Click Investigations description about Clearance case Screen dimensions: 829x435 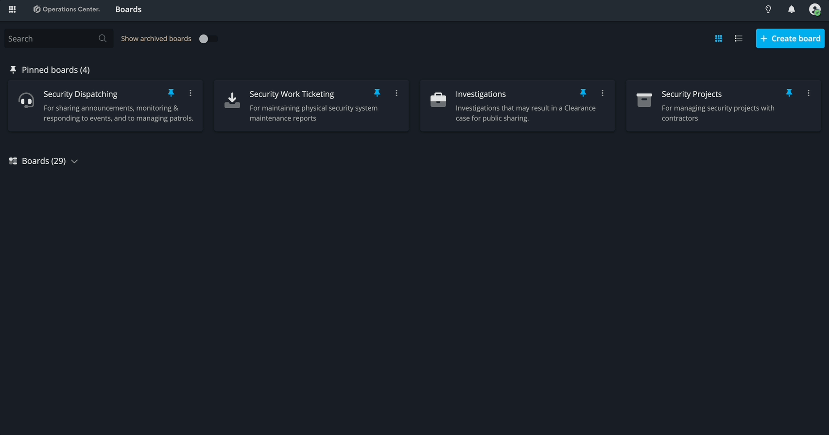coord(526,113)
